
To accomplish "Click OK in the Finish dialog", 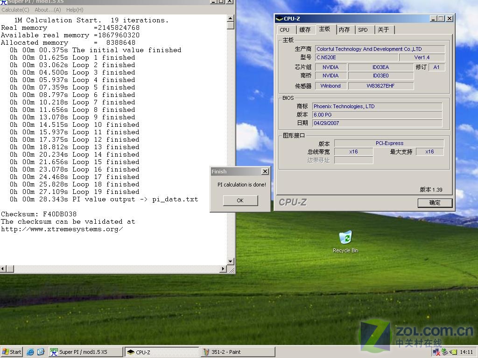I will pyautogui.click(x=240, y=200).
